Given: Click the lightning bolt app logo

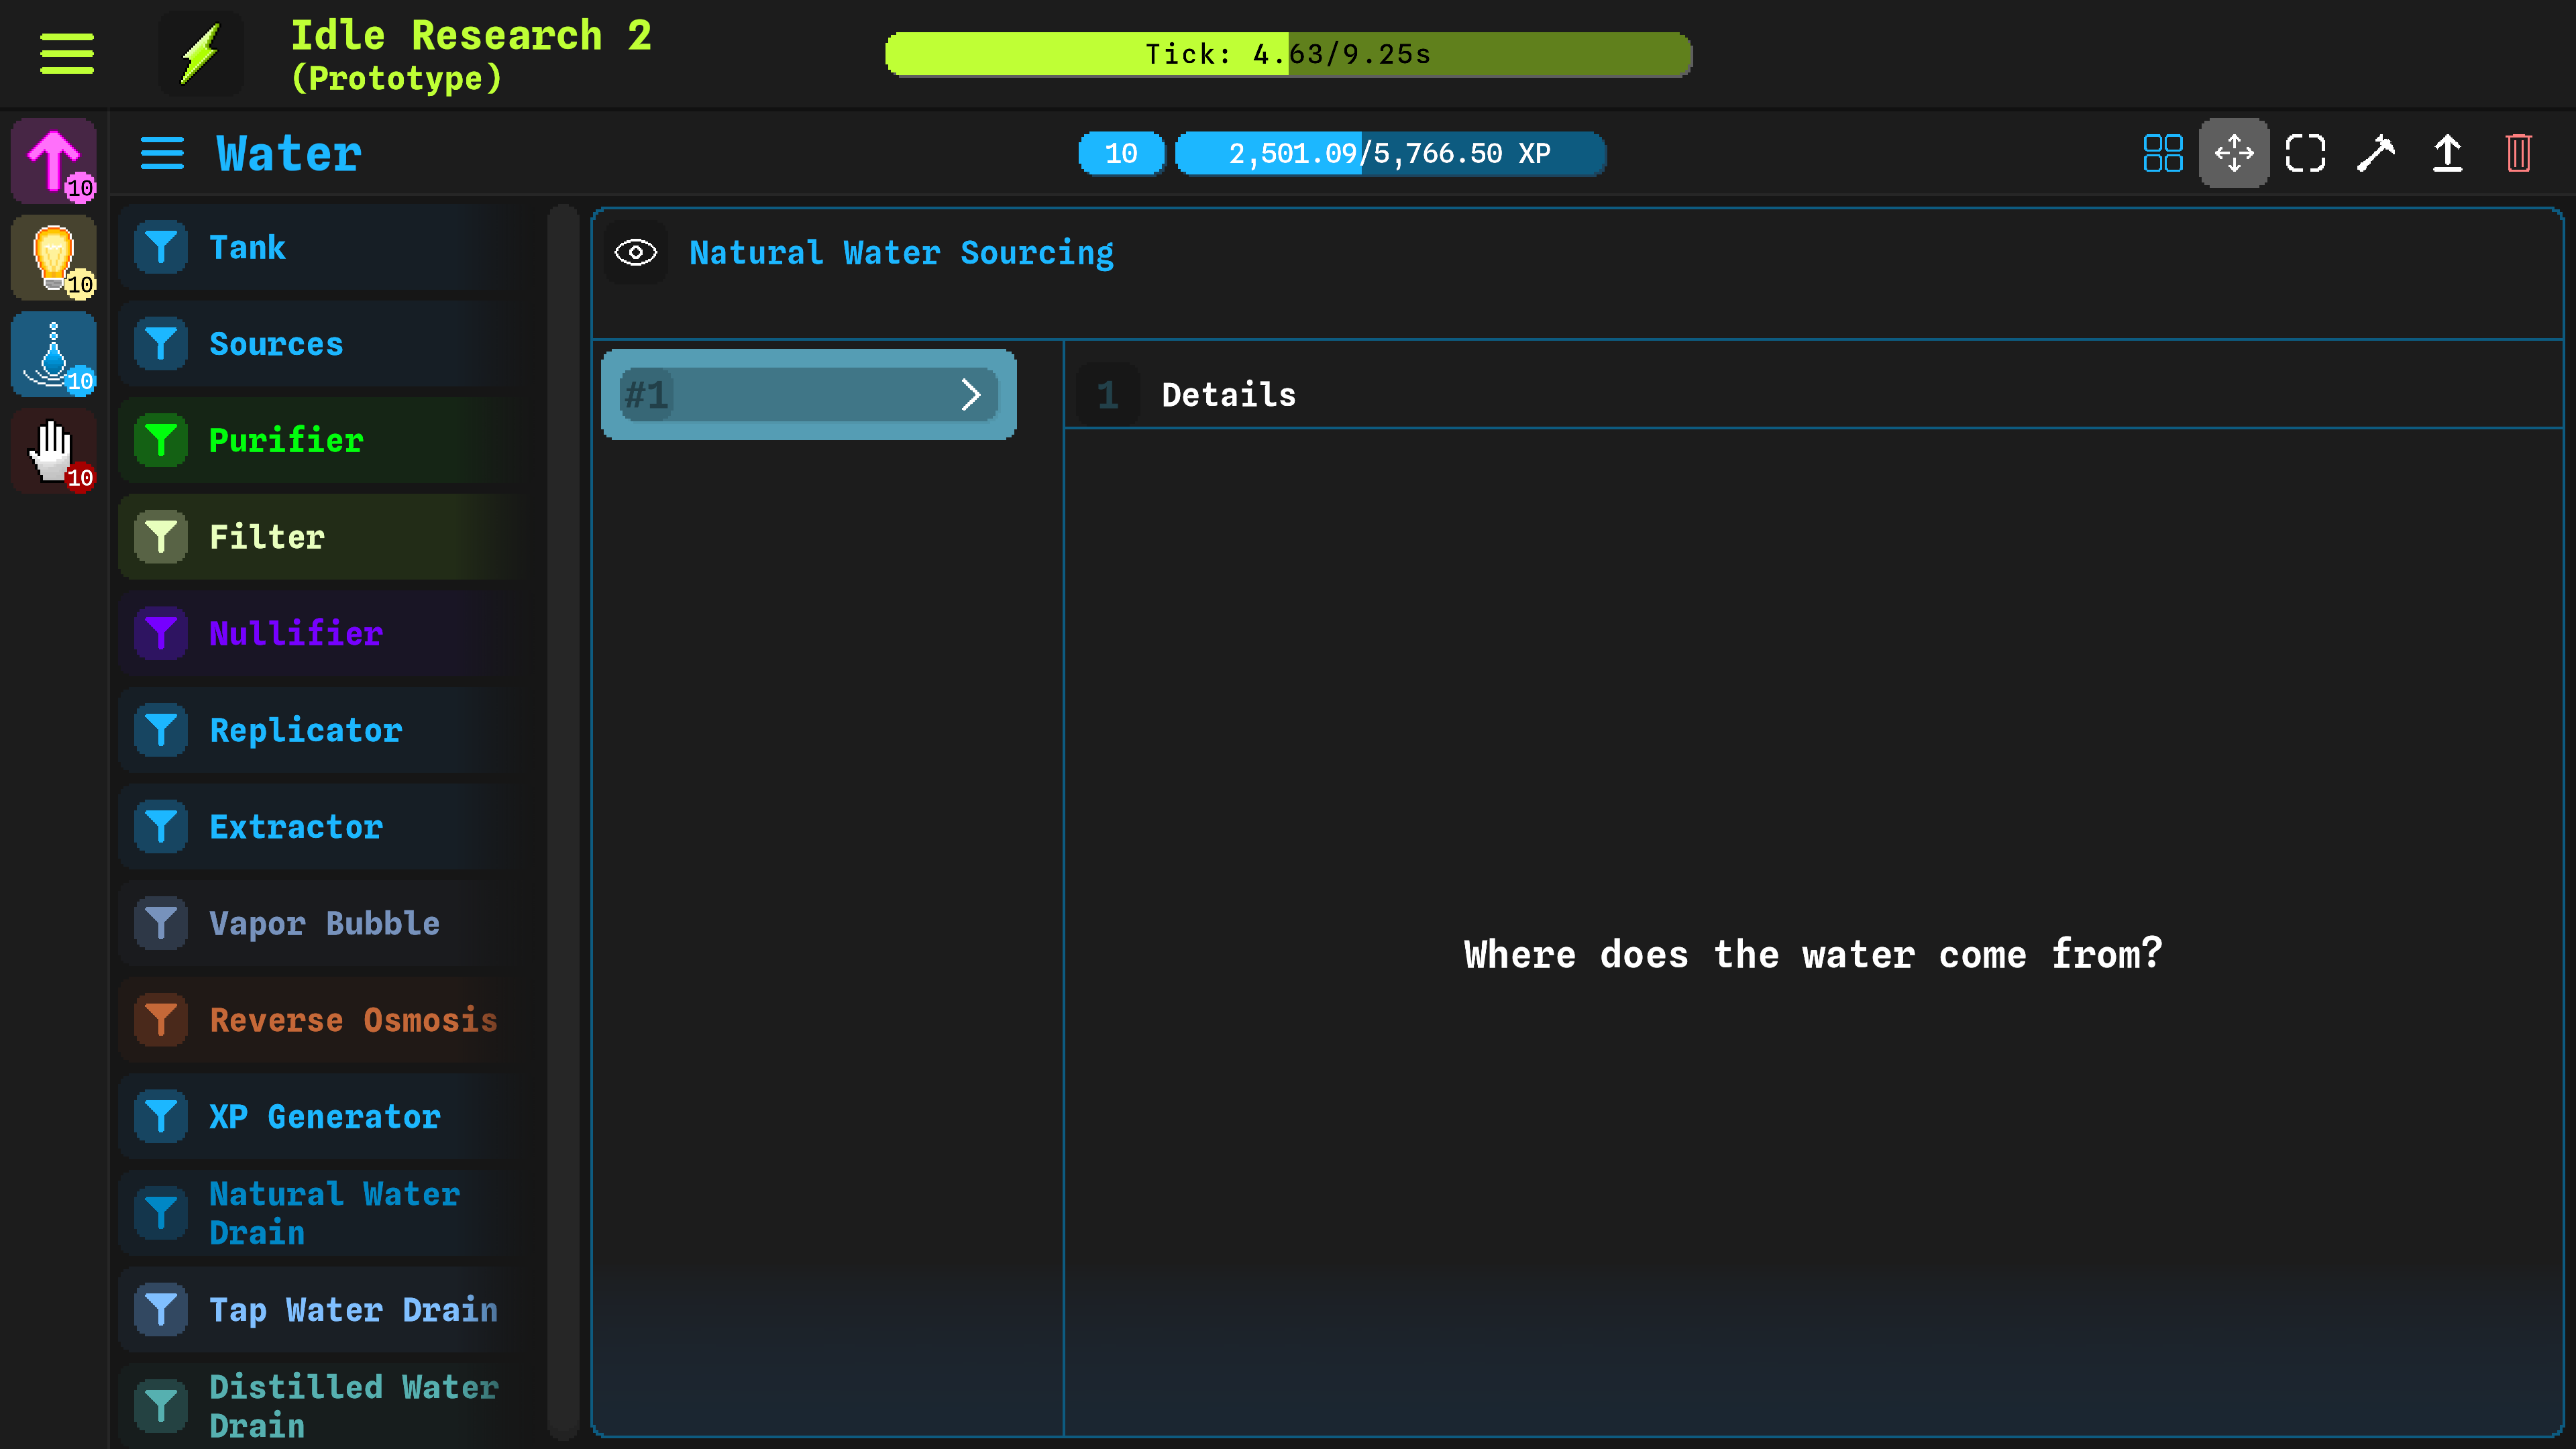Looking at the screenshot, I should pyautogui.click(x=201, y=54).
